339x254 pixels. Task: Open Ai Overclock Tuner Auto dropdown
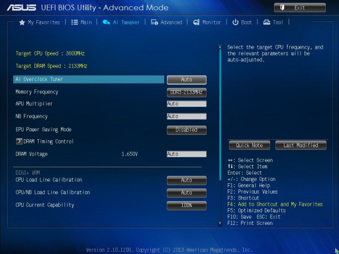[186, 80]
